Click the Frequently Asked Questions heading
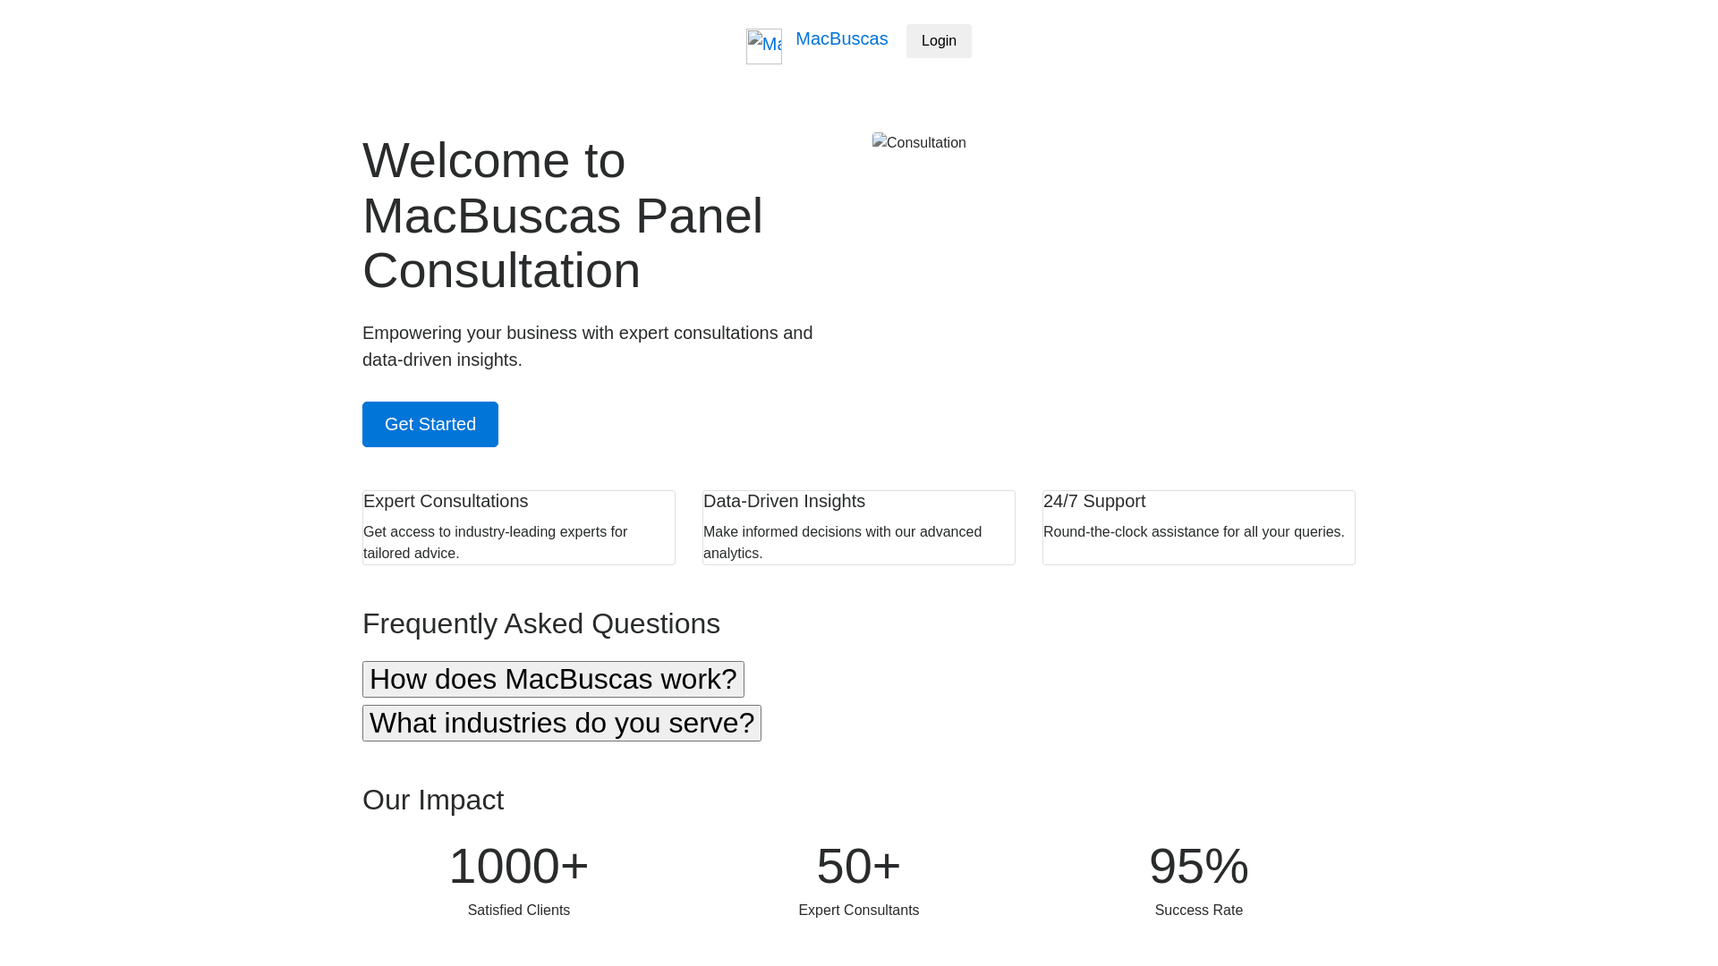The image size is (1718, 966). [x=541, y=623]
